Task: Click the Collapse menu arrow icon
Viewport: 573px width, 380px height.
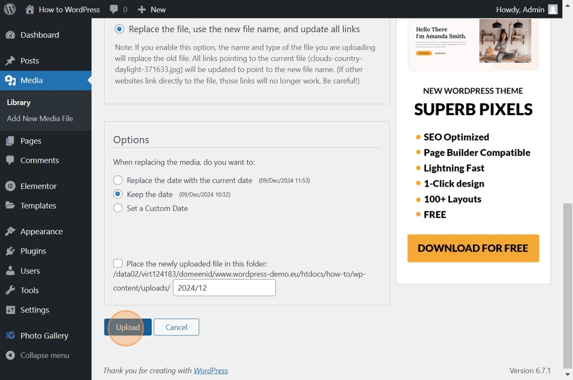Action: [10, 355]
